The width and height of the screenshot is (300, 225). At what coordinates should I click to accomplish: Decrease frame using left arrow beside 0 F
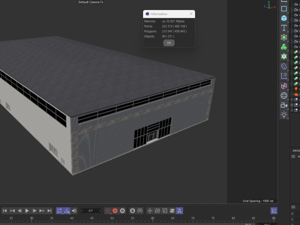[82, 211]
